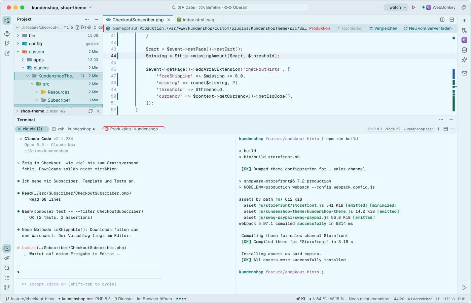471x303 pixels.
Task: Sync the shop-theme repository
Action: pos(90,111)
